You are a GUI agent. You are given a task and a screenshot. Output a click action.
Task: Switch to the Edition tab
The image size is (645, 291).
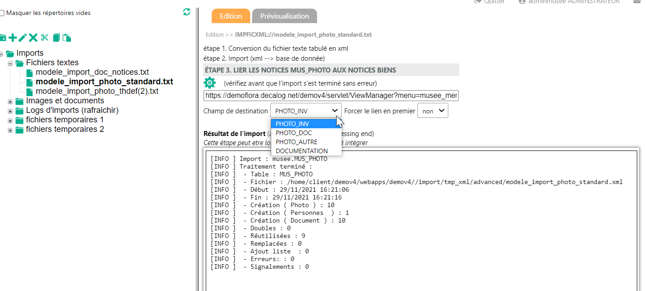coord(231,16)
